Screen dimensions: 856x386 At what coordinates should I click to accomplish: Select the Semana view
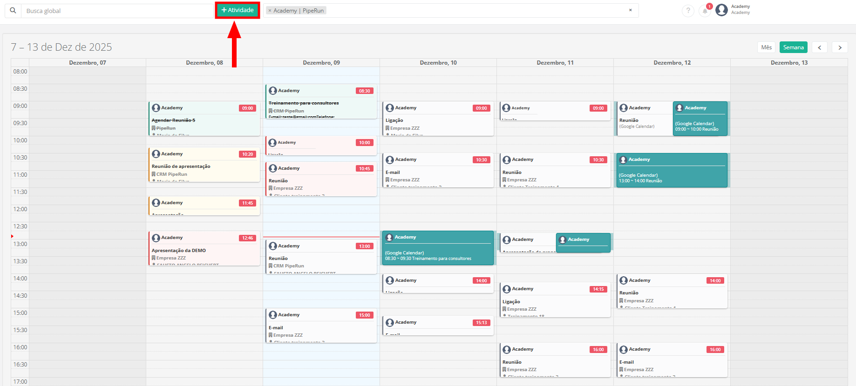[793, 47]
